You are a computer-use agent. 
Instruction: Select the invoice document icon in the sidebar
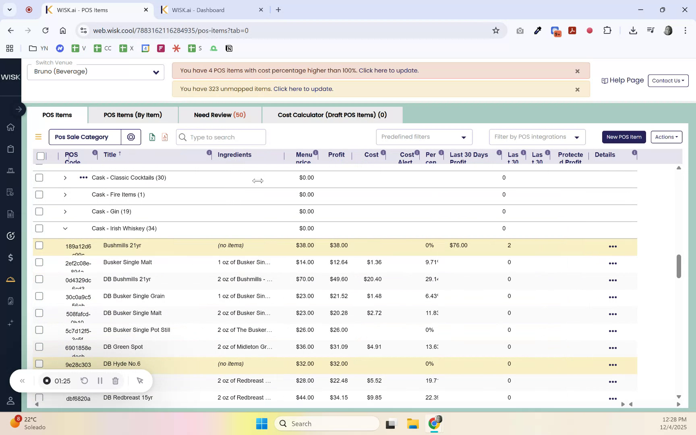coord(10,214)
